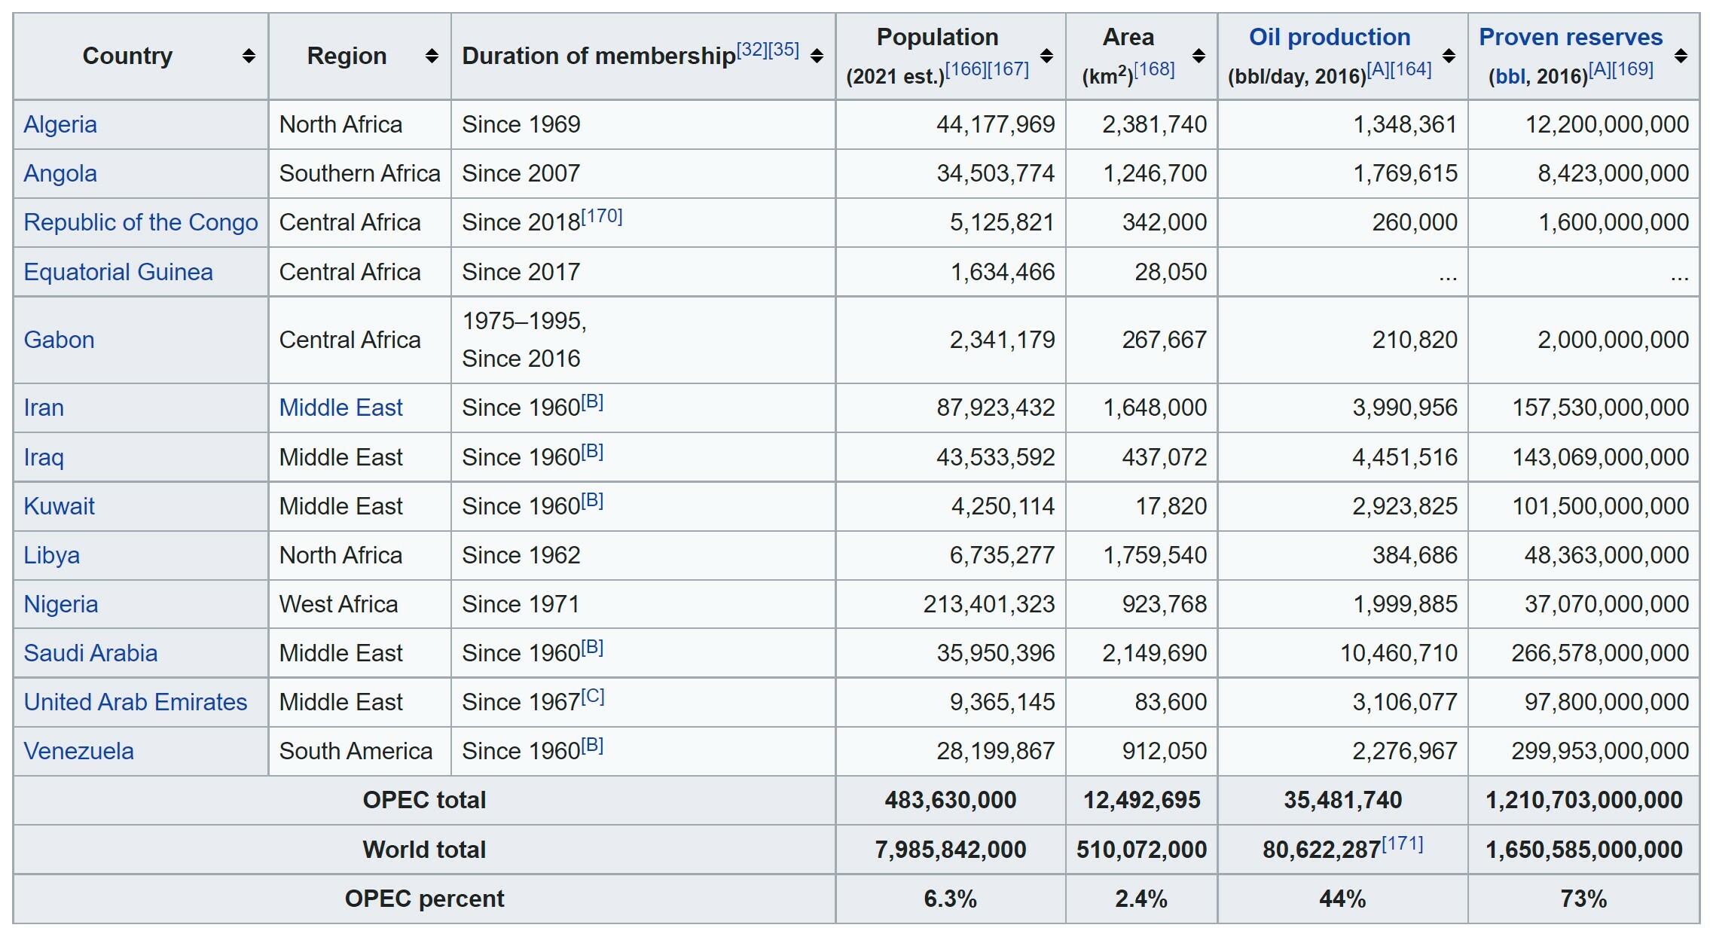Open citation [167] in Population header
1710x937 pixels.
pyautogui.click(x=1008, y=69)
